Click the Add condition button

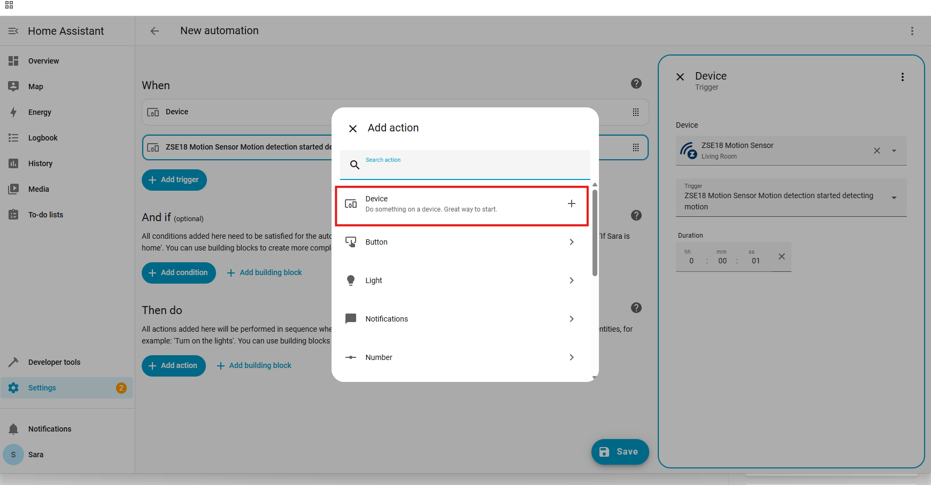click(179, 273)
